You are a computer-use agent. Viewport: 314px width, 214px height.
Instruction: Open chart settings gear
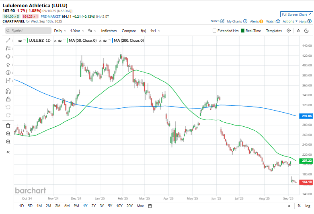[x=289, y=31]
